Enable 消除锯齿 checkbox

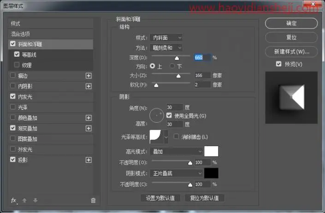point(176,136)
